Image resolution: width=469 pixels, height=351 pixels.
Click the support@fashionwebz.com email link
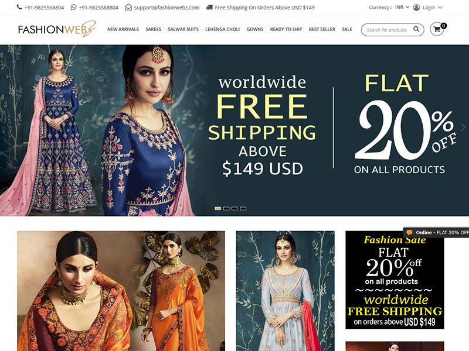tap(166, 8)
